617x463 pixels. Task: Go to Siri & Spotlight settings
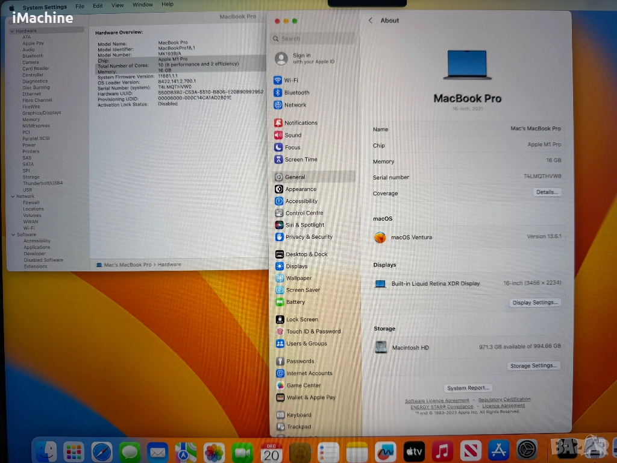tap(304, 225)
